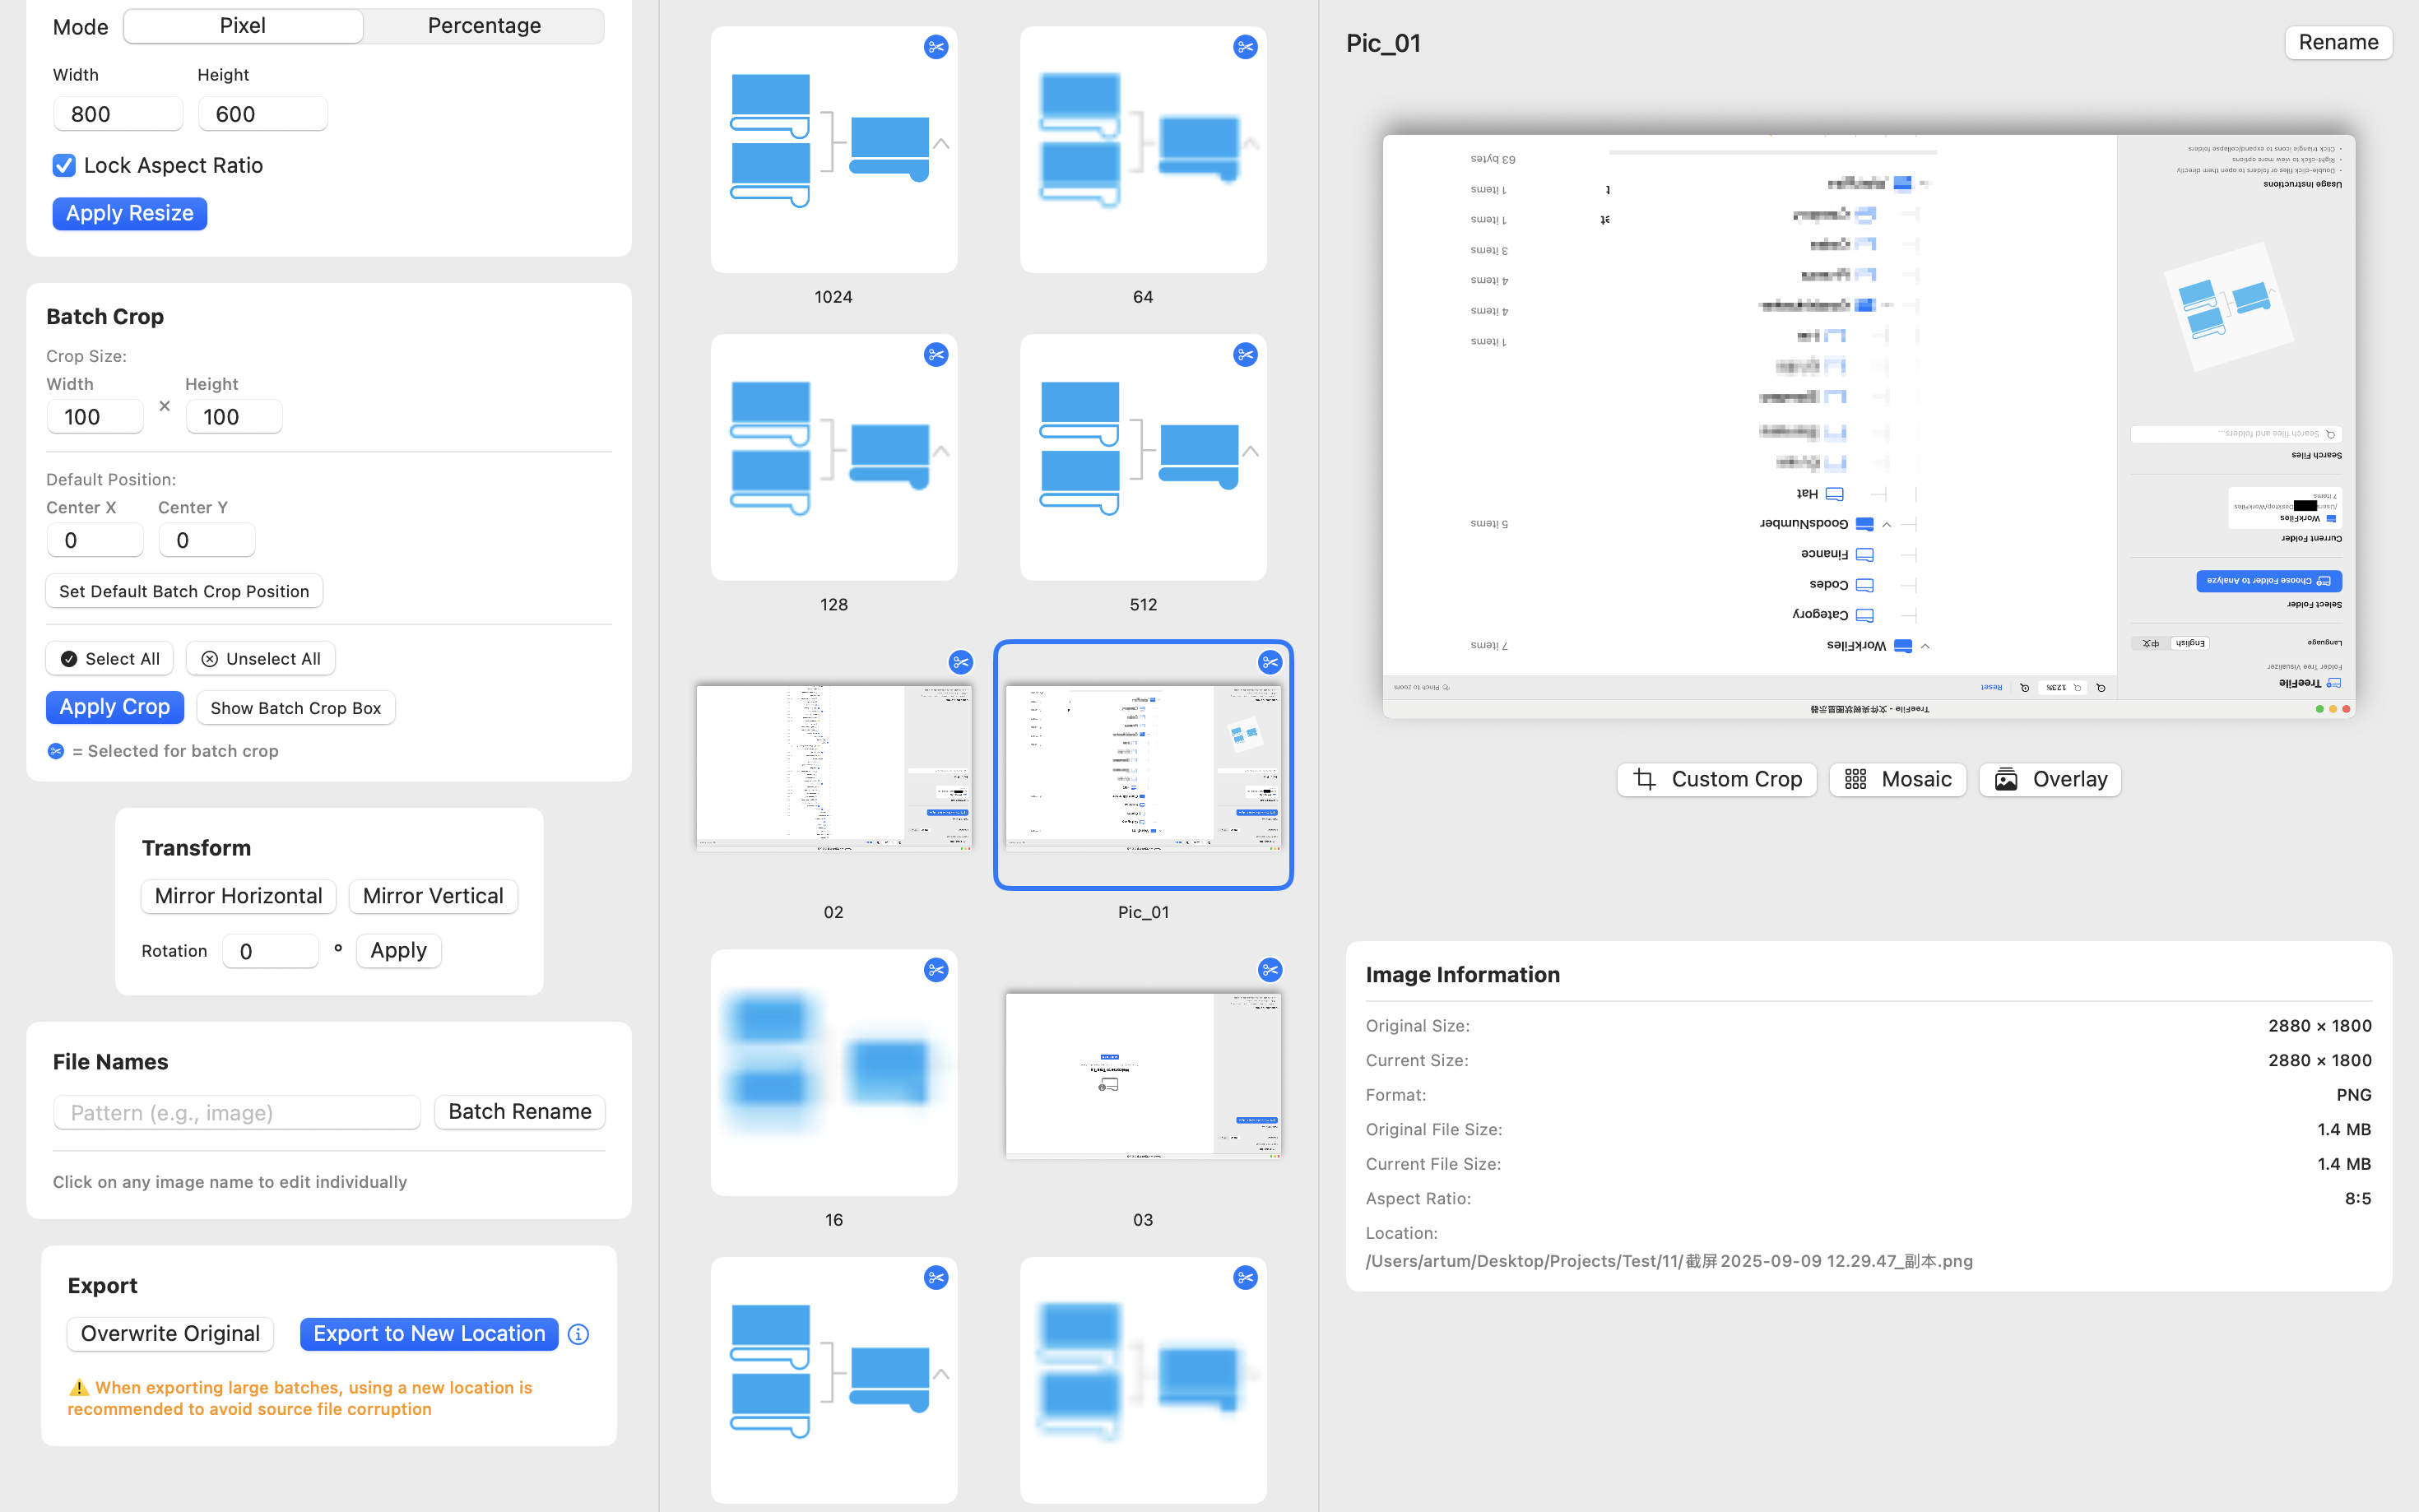Toggle scissors badge on thumbnail 1024

pos(935,47)
